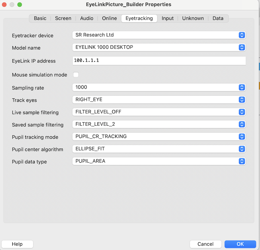
Task: Open the Data tab
Action: [x=218, y=18]
